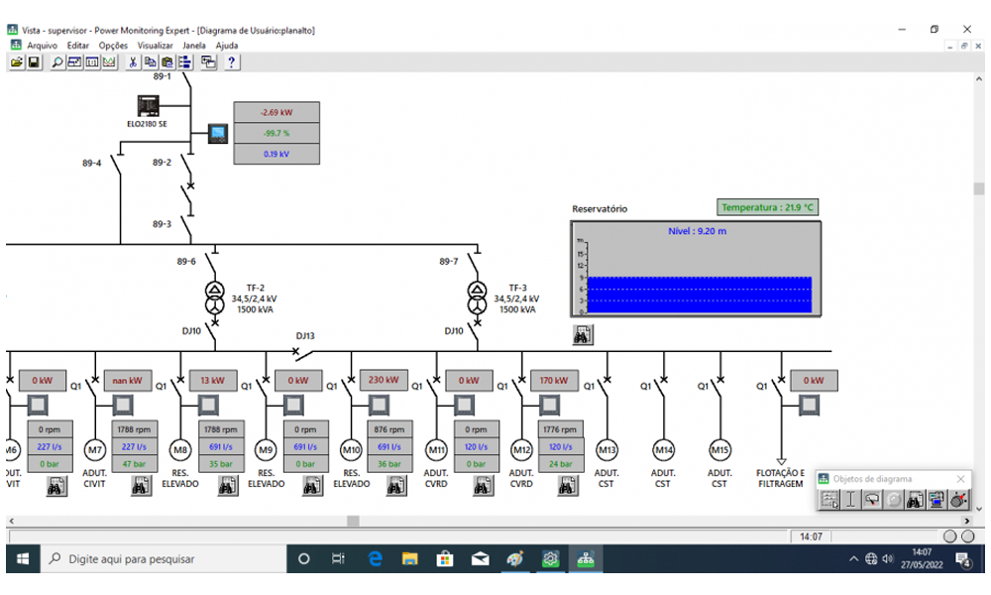991x595 pixels.
Task: Click the meter icon under 230 kW
Action: pyautogui.click(x=378, y=405)
